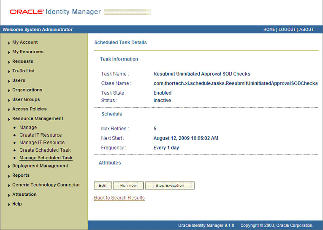323x230 pixels.
Task: Open Organizations menu item
Action: [27, 90]
